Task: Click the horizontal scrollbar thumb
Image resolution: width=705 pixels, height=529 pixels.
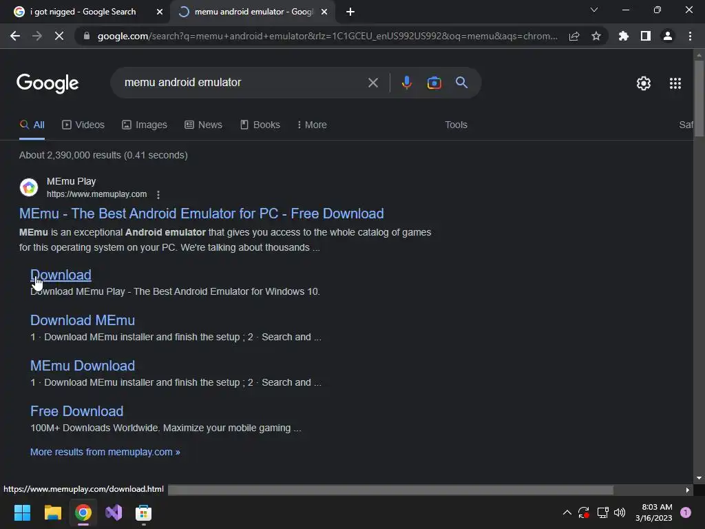Action: [x=391, y=490]
